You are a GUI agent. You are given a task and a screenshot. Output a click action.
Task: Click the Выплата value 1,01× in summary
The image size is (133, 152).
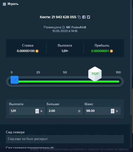[65, 51]
